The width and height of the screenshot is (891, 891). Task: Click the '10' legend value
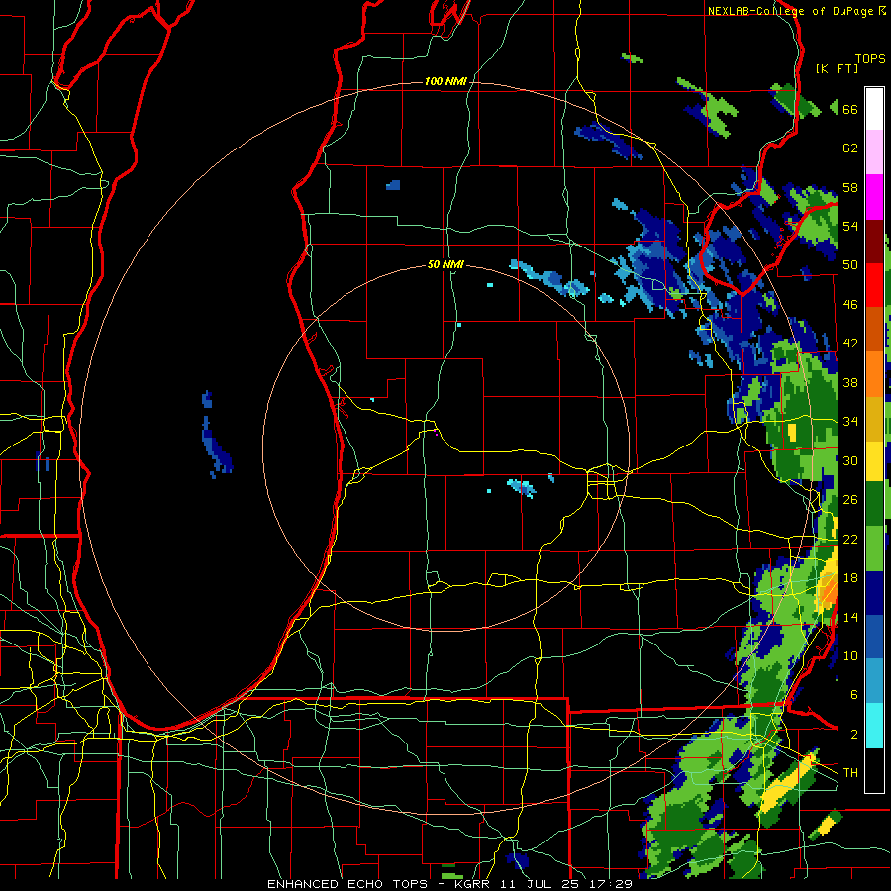tap(850, 655)
